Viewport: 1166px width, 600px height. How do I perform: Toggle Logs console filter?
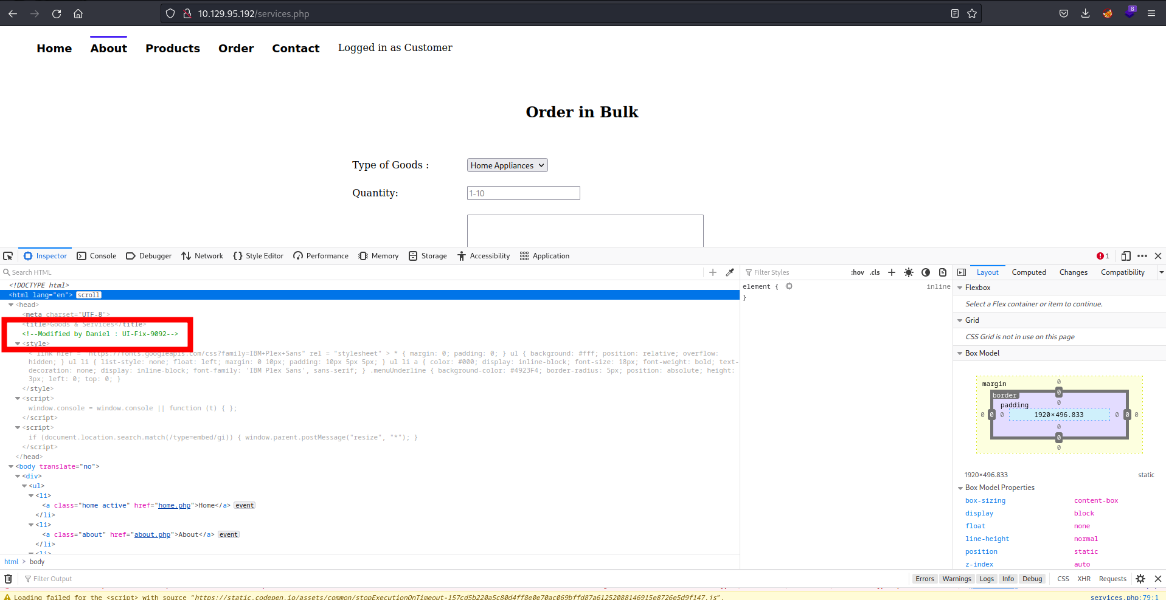[x=987, y=579]
